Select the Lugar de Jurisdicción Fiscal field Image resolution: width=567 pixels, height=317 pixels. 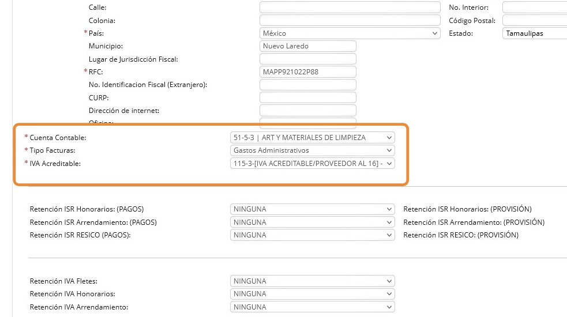[308, 59]
